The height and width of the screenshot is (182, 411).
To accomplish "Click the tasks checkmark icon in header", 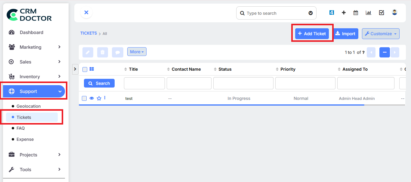I will point(382,13).
